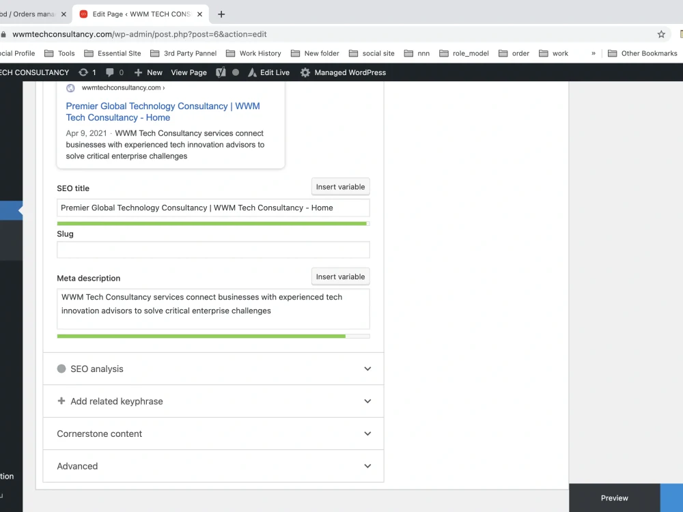The height and width of the screenshot is (512, 683).
Task: Open the 3rd Party Pannel bookmark folder
Action: click(183, 53)
